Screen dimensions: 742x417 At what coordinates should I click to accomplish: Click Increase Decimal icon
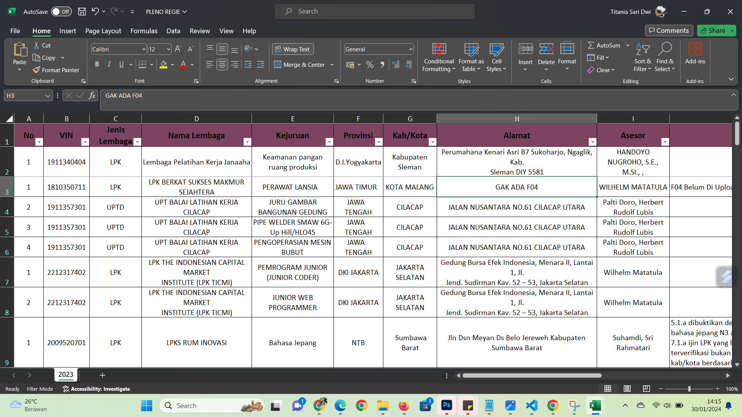tap(396, 64)
